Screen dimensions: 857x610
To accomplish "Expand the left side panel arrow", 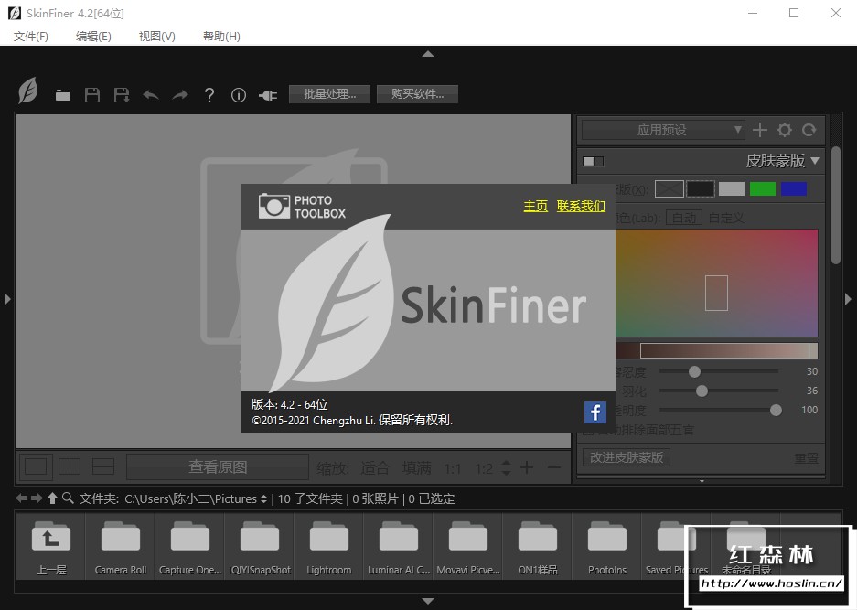I will [7, 299].
